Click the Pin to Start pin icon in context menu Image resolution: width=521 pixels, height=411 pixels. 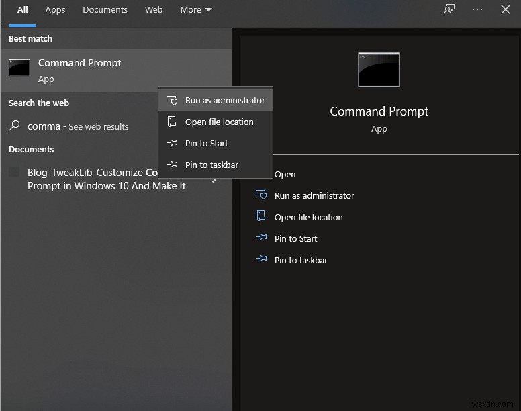click(172, 143)
